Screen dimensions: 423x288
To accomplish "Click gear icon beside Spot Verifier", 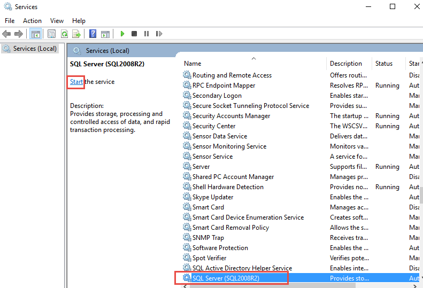I will point(187,258).
